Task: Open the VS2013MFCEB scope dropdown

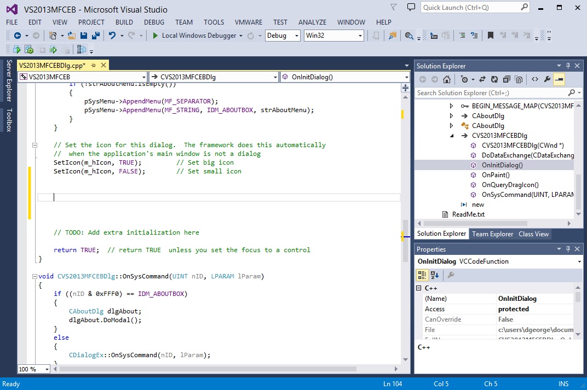Action: (82, 77)
